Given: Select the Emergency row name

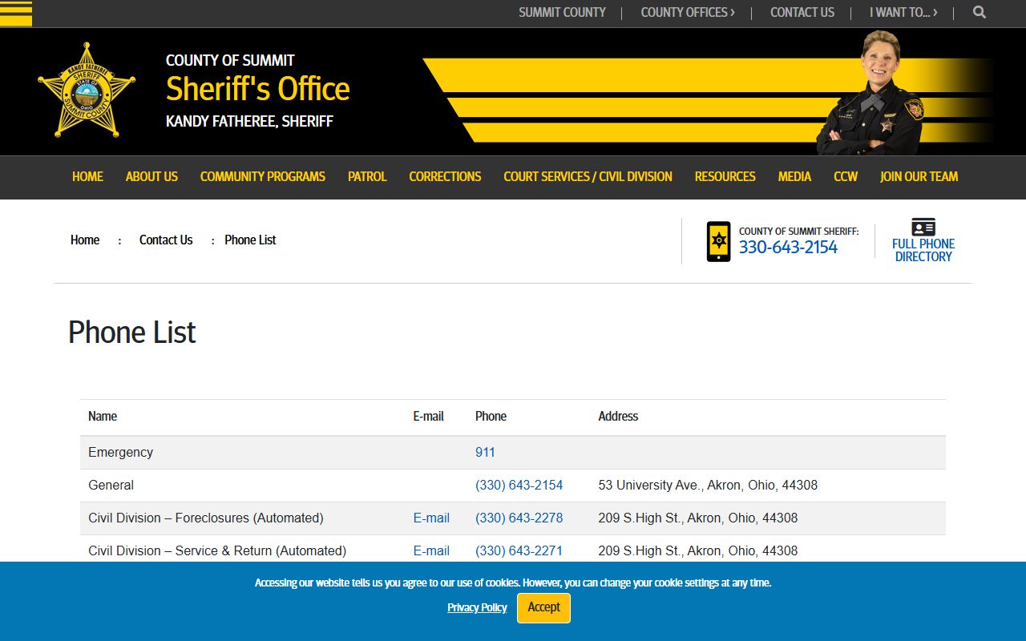Looking at the screenshot, I should pos(120,452).
